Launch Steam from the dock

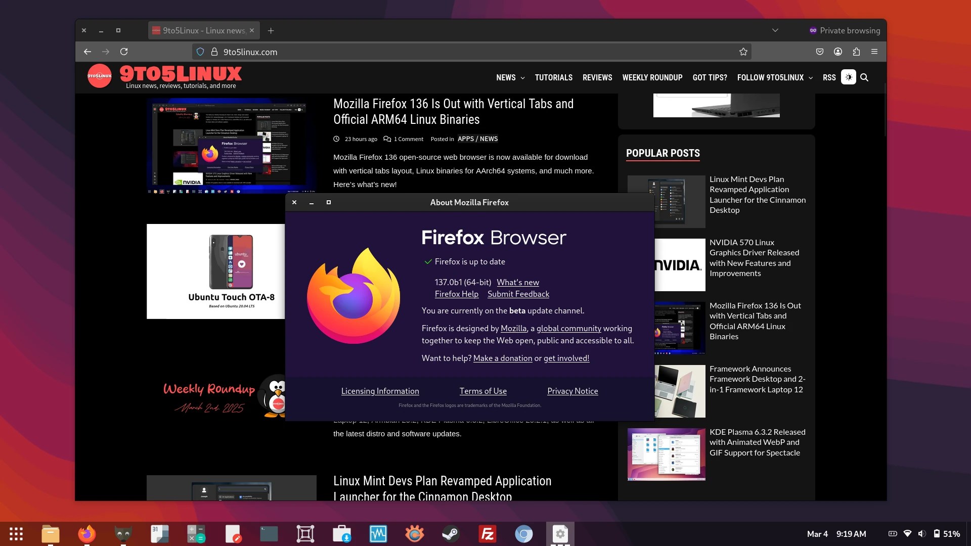[450, 534]
